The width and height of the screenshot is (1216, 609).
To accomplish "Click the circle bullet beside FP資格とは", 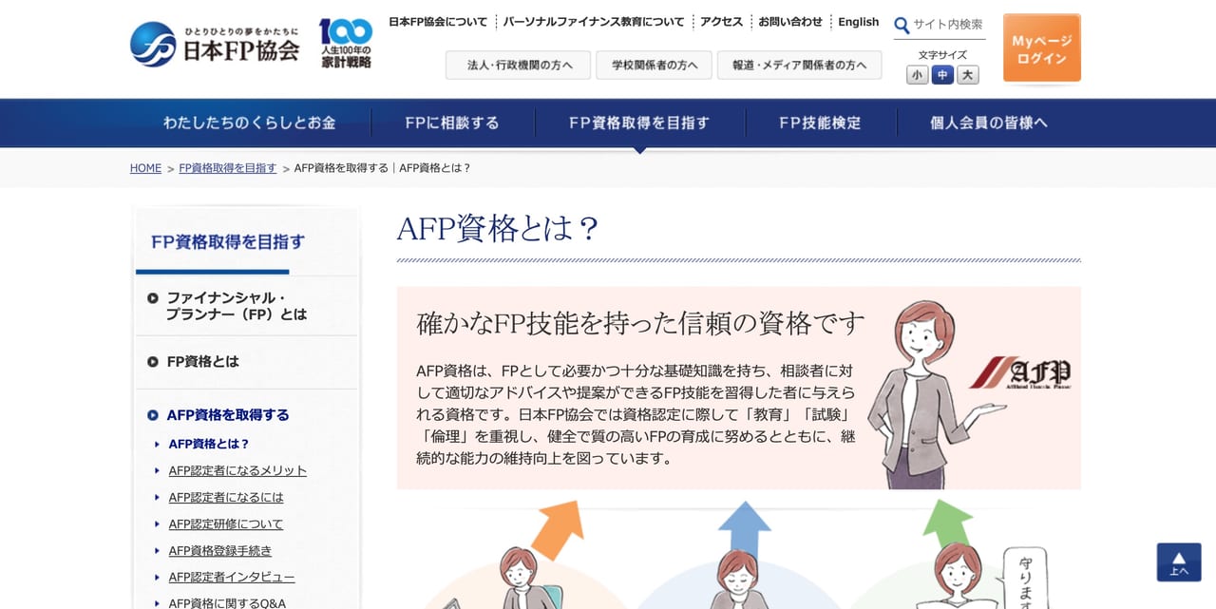I will point(153,362).
